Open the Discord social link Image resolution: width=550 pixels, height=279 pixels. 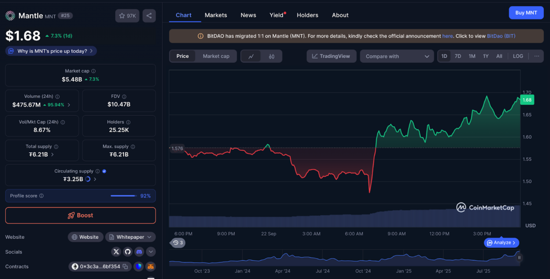(139, 252)
